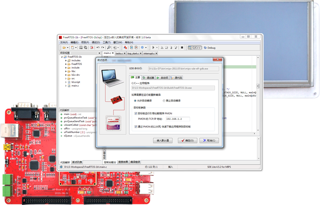This screenshot has height=205, width=320.
Task: Click the redo arrow icon
Action: (103, 48)
